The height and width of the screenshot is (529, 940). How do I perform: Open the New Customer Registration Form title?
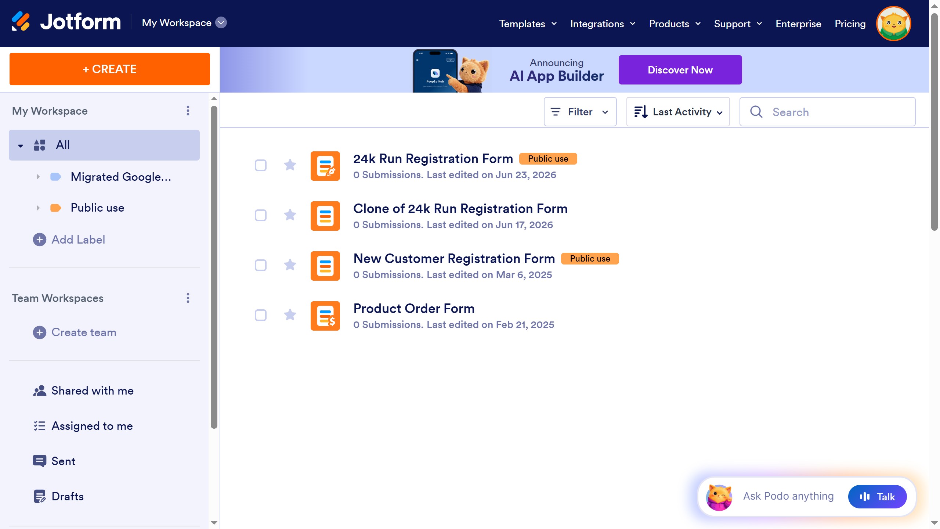click(x=454, y=259)
